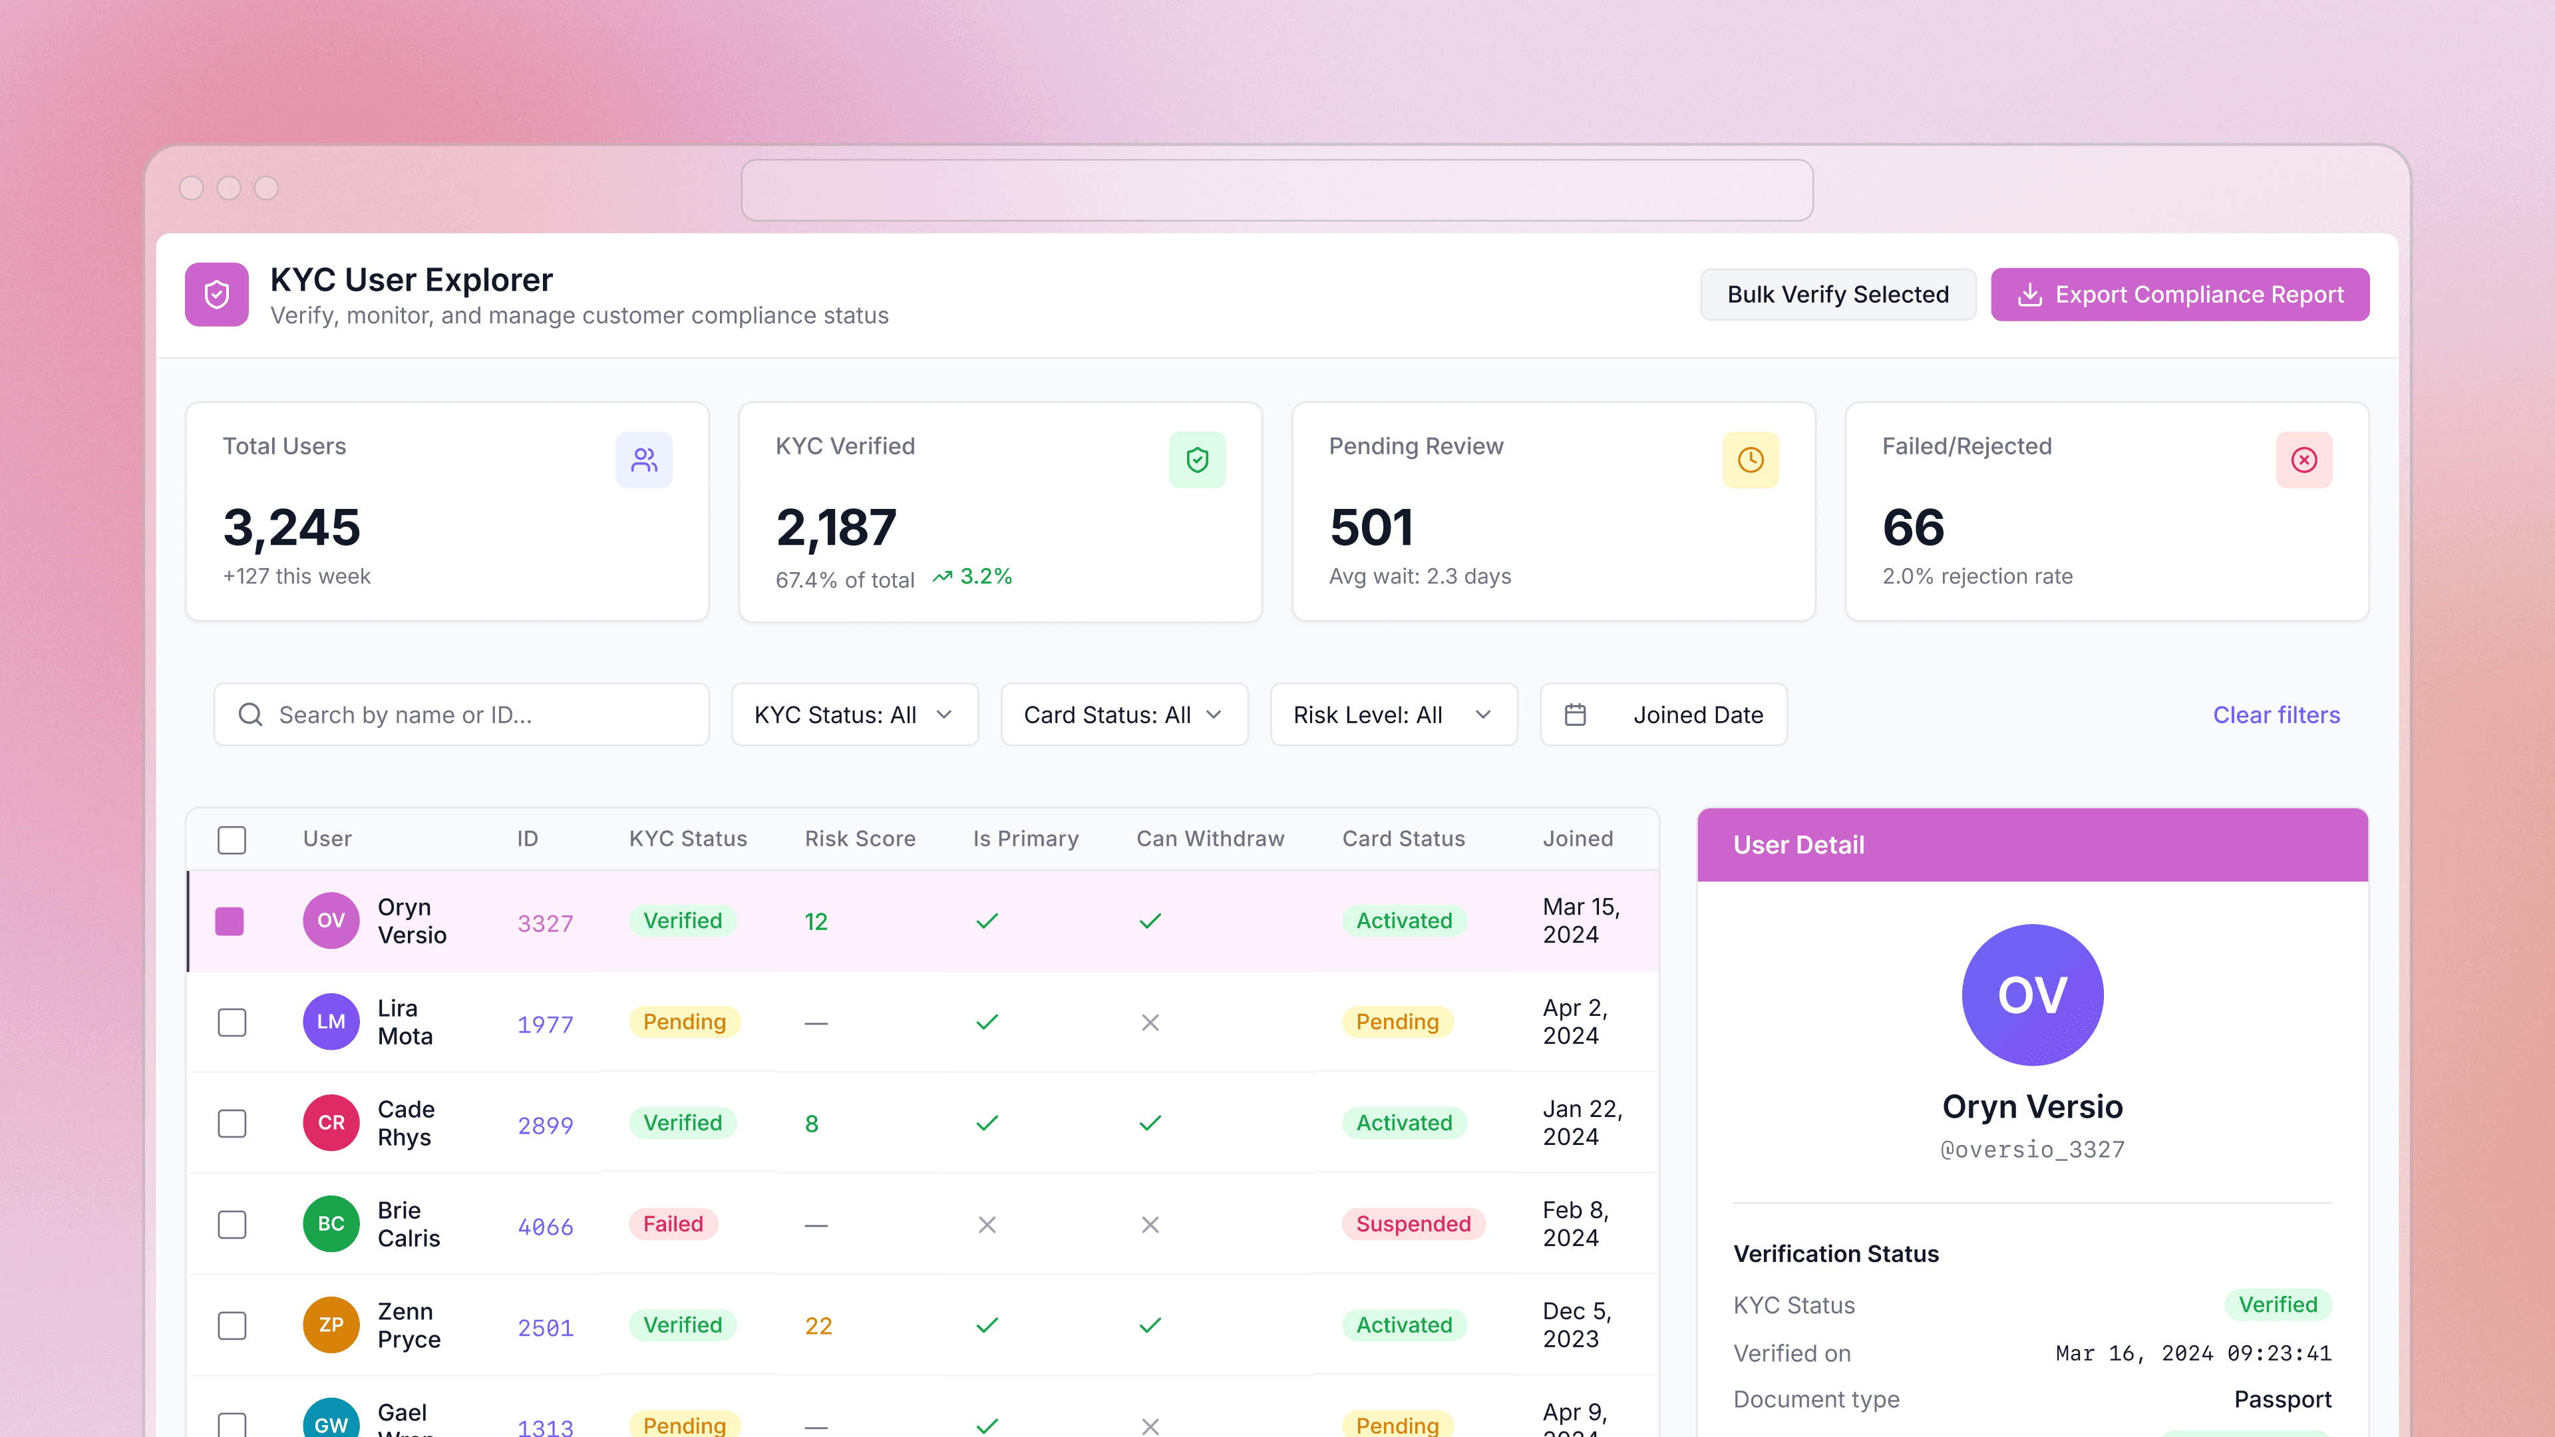Image resolution: width=2555 pixels, height=1437 pixels.
Task: Click Is Primary checkmark for Oryn Versio
Action: coord(987,921)
